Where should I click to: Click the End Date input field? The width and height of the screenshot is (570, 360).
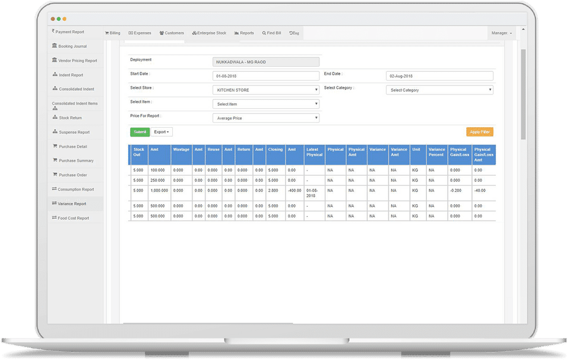coord(439,76)
